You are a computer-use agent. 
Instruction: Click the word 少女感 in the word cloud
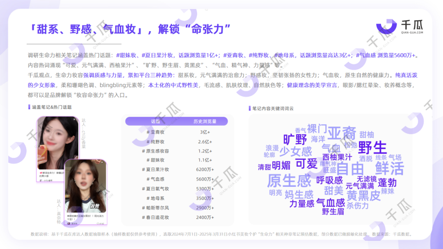(296, 152)
